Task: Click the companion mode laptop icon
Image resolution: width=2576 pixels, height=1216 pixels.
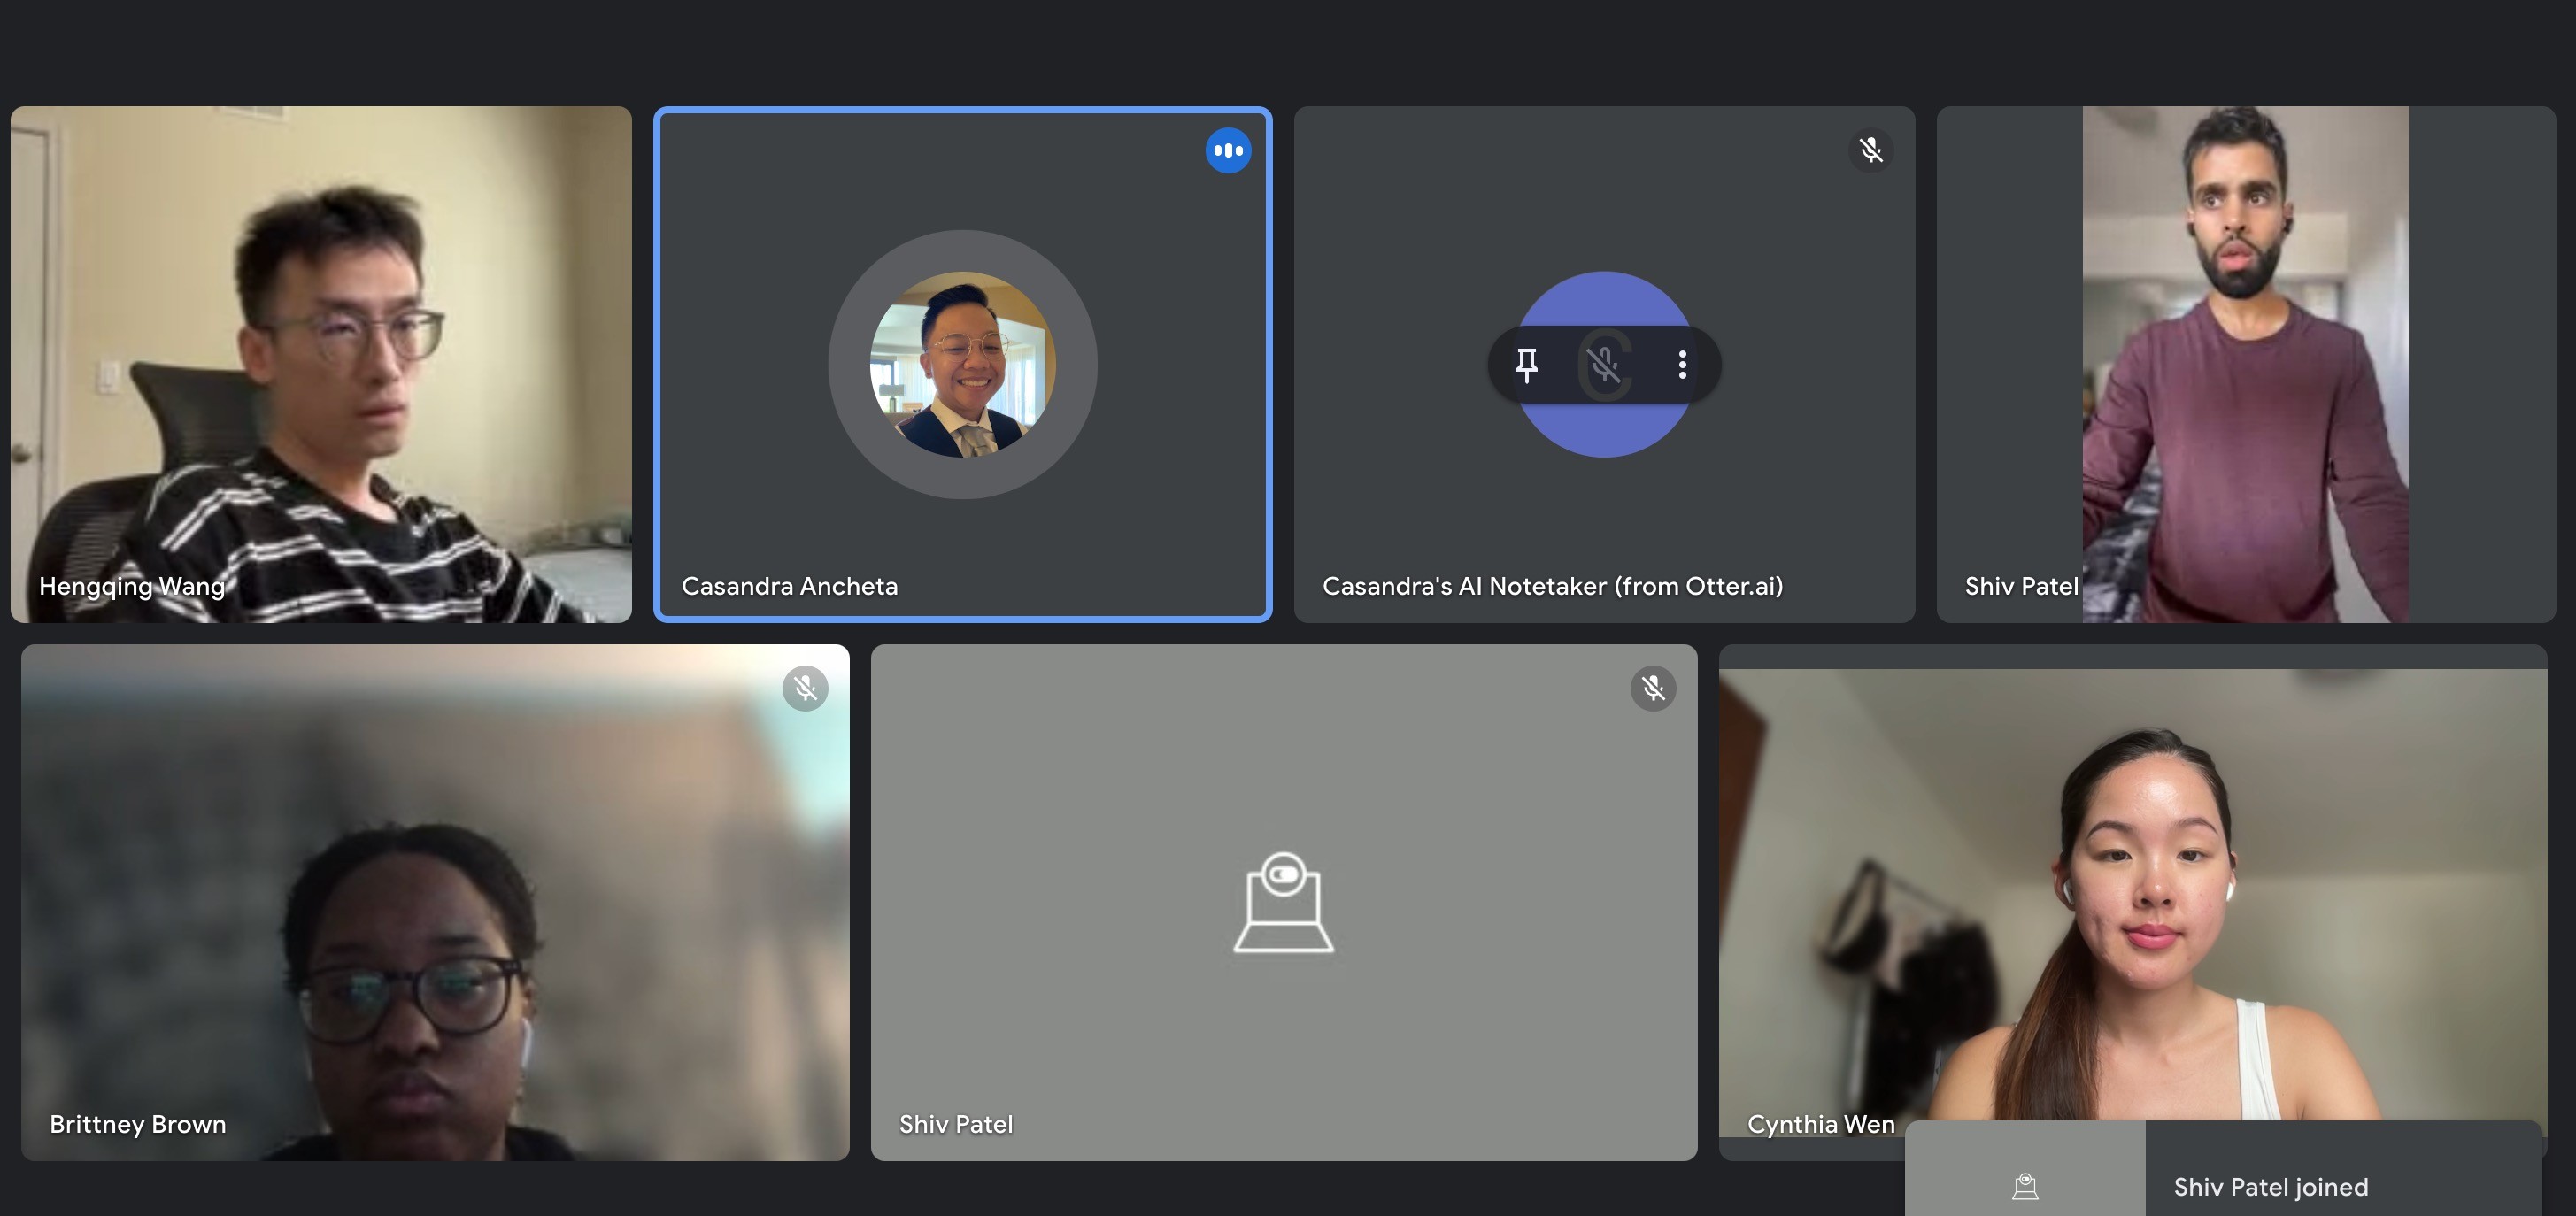Action: pyautogui.click(x=1283, y=902)
